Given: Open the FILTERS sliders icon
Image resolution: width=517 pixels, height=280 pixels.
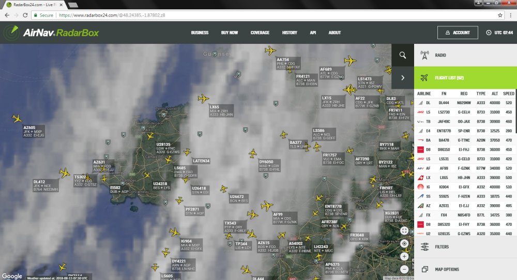Looking at the screenshot, I should (424, 246).
